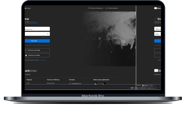Continue with Google sign-in button
This screenshot has width=186, height=117.
click(37, 50)
